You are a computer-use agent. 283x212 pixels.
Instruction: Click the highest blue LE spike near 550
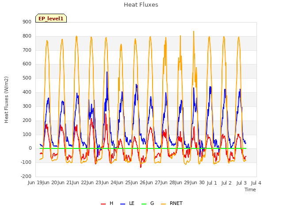click(107, 72)
